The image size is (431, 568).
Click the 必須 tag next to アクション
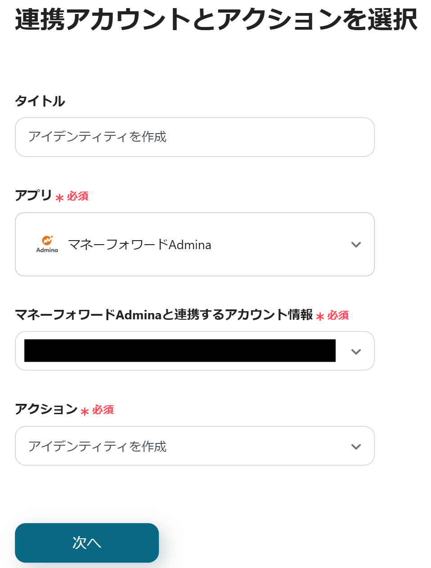point(103,410)
